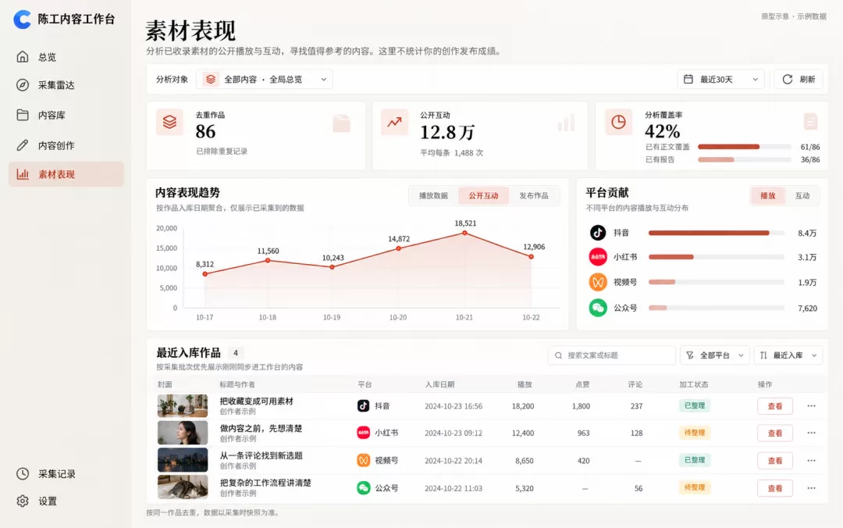The image size is (843, 528).
Task: Click the 12.8万 公开互动 value
Action: pos(447,132)
